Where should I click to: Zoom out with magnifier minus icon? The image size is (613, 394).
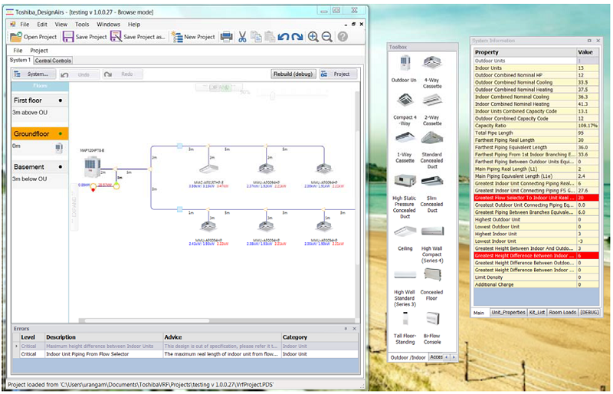click(327, 37)
